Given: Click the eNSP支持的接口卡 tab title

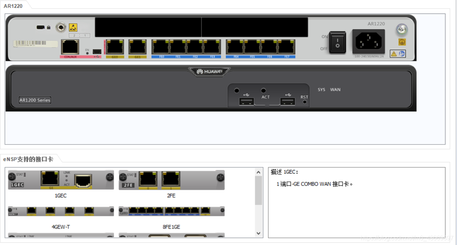Looking at the screenshot, I should [x=28, y=159].
